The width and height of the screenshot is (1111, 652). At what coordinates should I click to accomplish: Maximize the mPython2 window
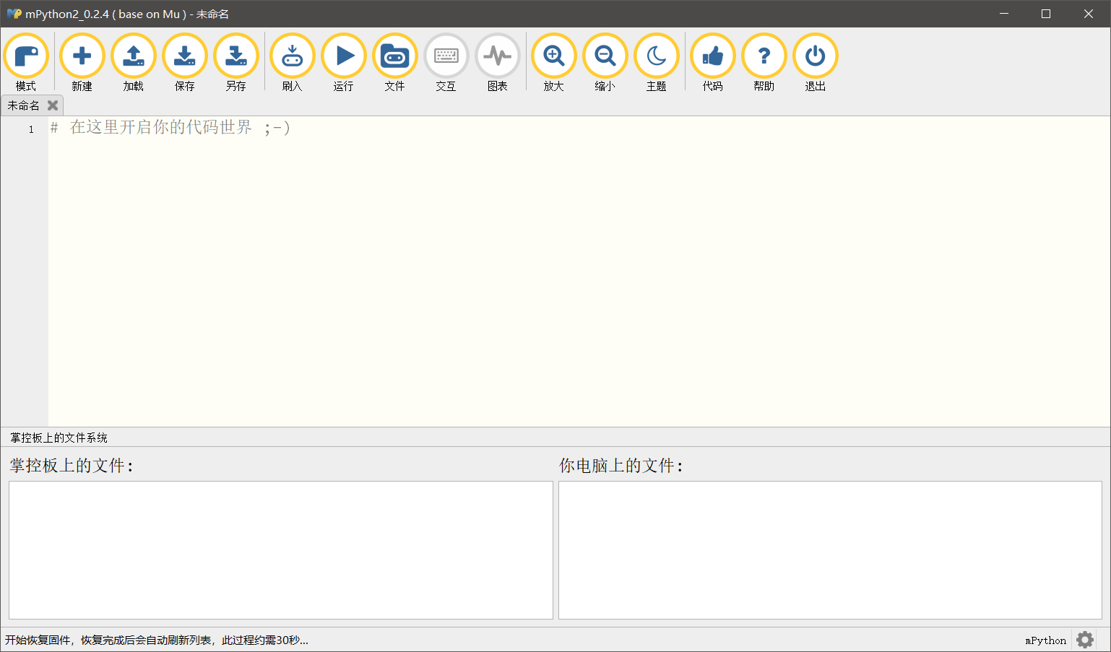tap(1046, 14)
